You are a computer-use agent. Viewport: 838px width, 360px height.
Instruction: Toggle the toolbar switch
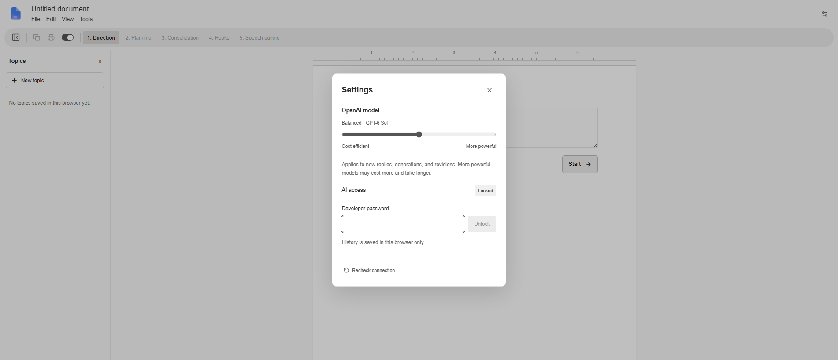click(68, 37)
